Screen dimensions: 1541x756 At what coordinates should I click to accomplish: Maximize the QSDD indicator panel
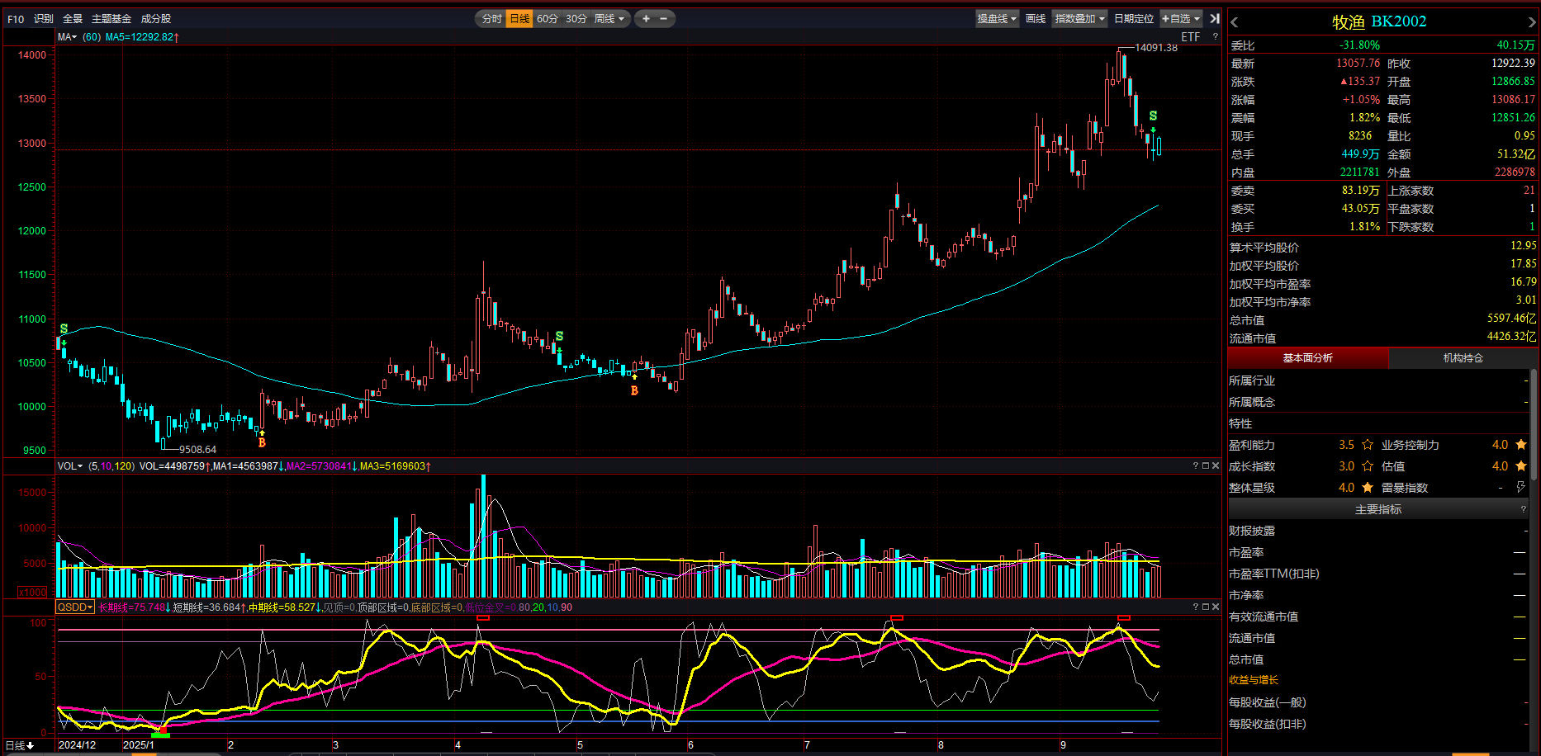tap(1205, 607)
